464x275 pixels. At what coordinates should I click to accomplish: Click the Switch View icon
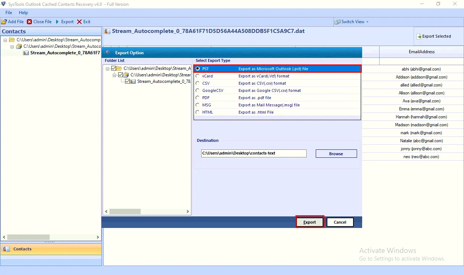(x=338, y=21)
